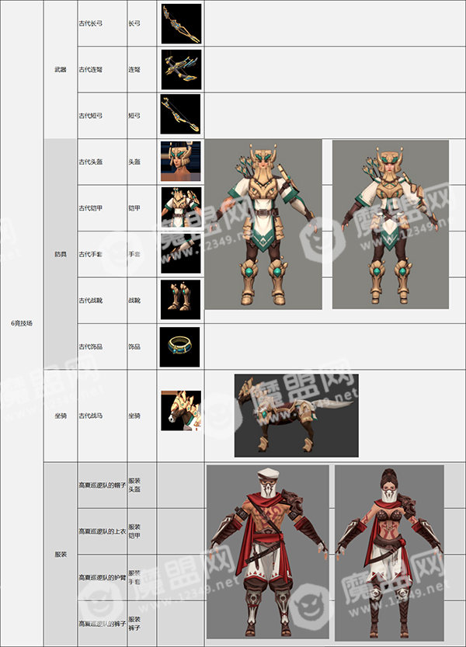Click the 高夏巡逻队的裤子 item name

click(103, 624)
